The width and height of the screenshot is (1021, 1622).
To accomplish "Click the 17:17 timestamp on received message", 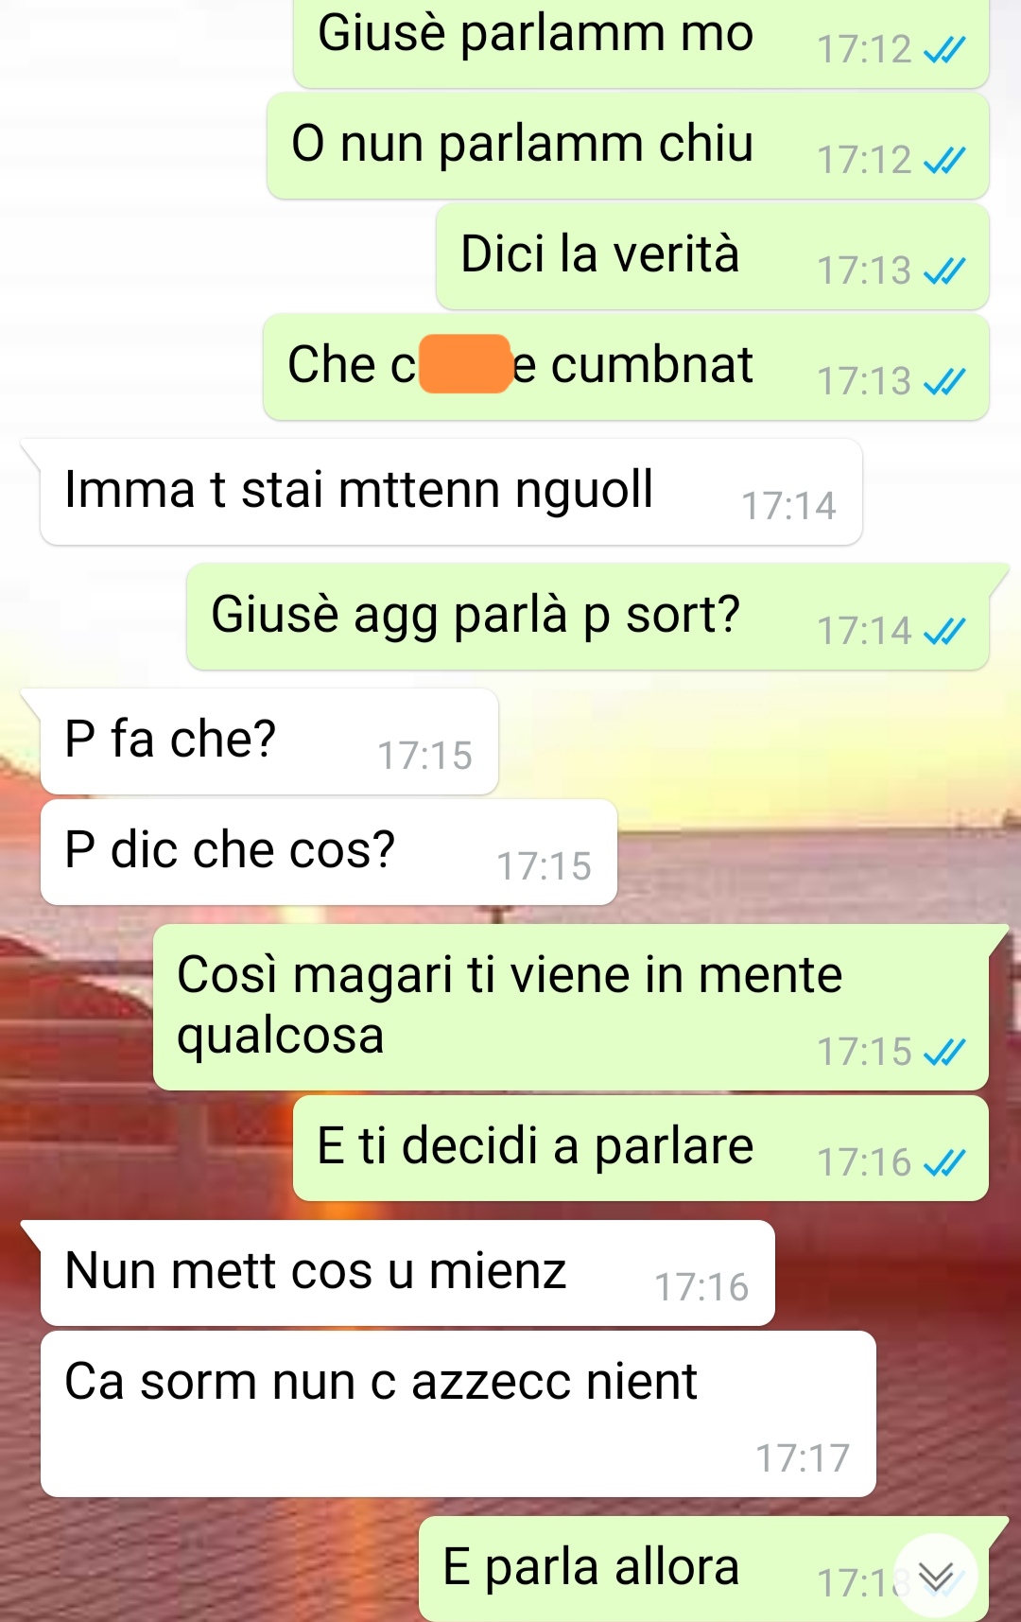I will (803, 1458).
